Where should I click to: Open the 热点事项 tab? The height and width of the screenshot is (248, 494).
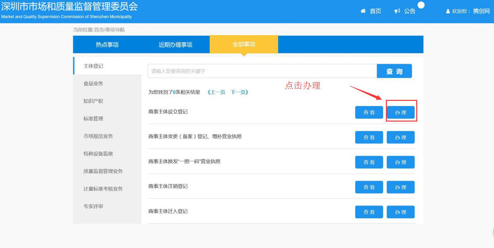[x=107, y=45]
